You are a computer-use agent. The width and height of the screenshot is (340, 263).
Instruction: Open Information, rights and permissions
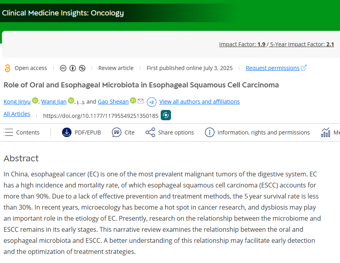pyautogui.click(x=257, y=132)
